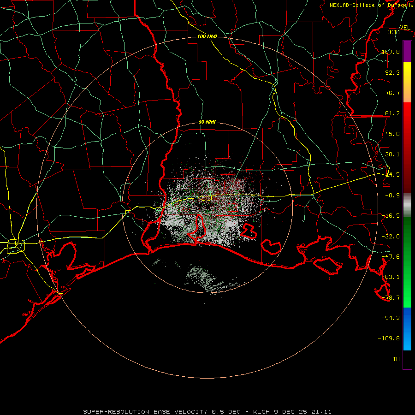Click the -47.6 velocity scale value
Image resolution: width=415 pixels, height=415 pixels.
pyautogui.click(x=391, y=257)
